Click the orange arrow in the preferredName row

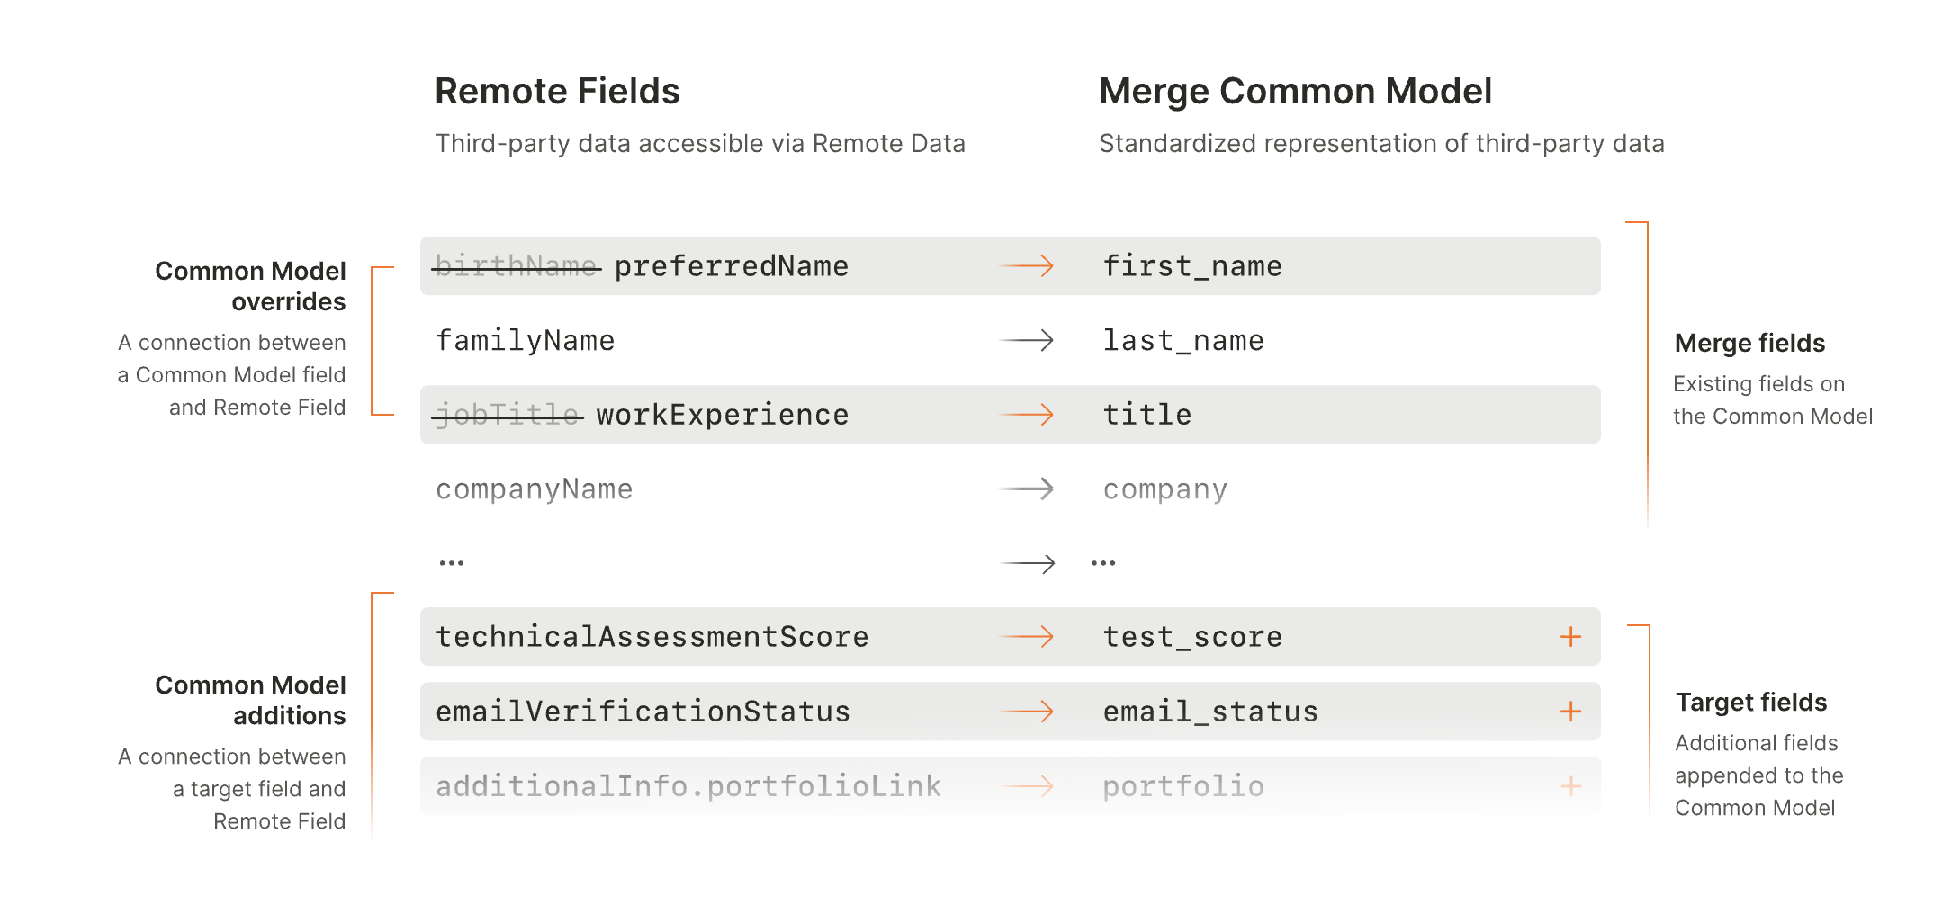tap(1027, 266)
